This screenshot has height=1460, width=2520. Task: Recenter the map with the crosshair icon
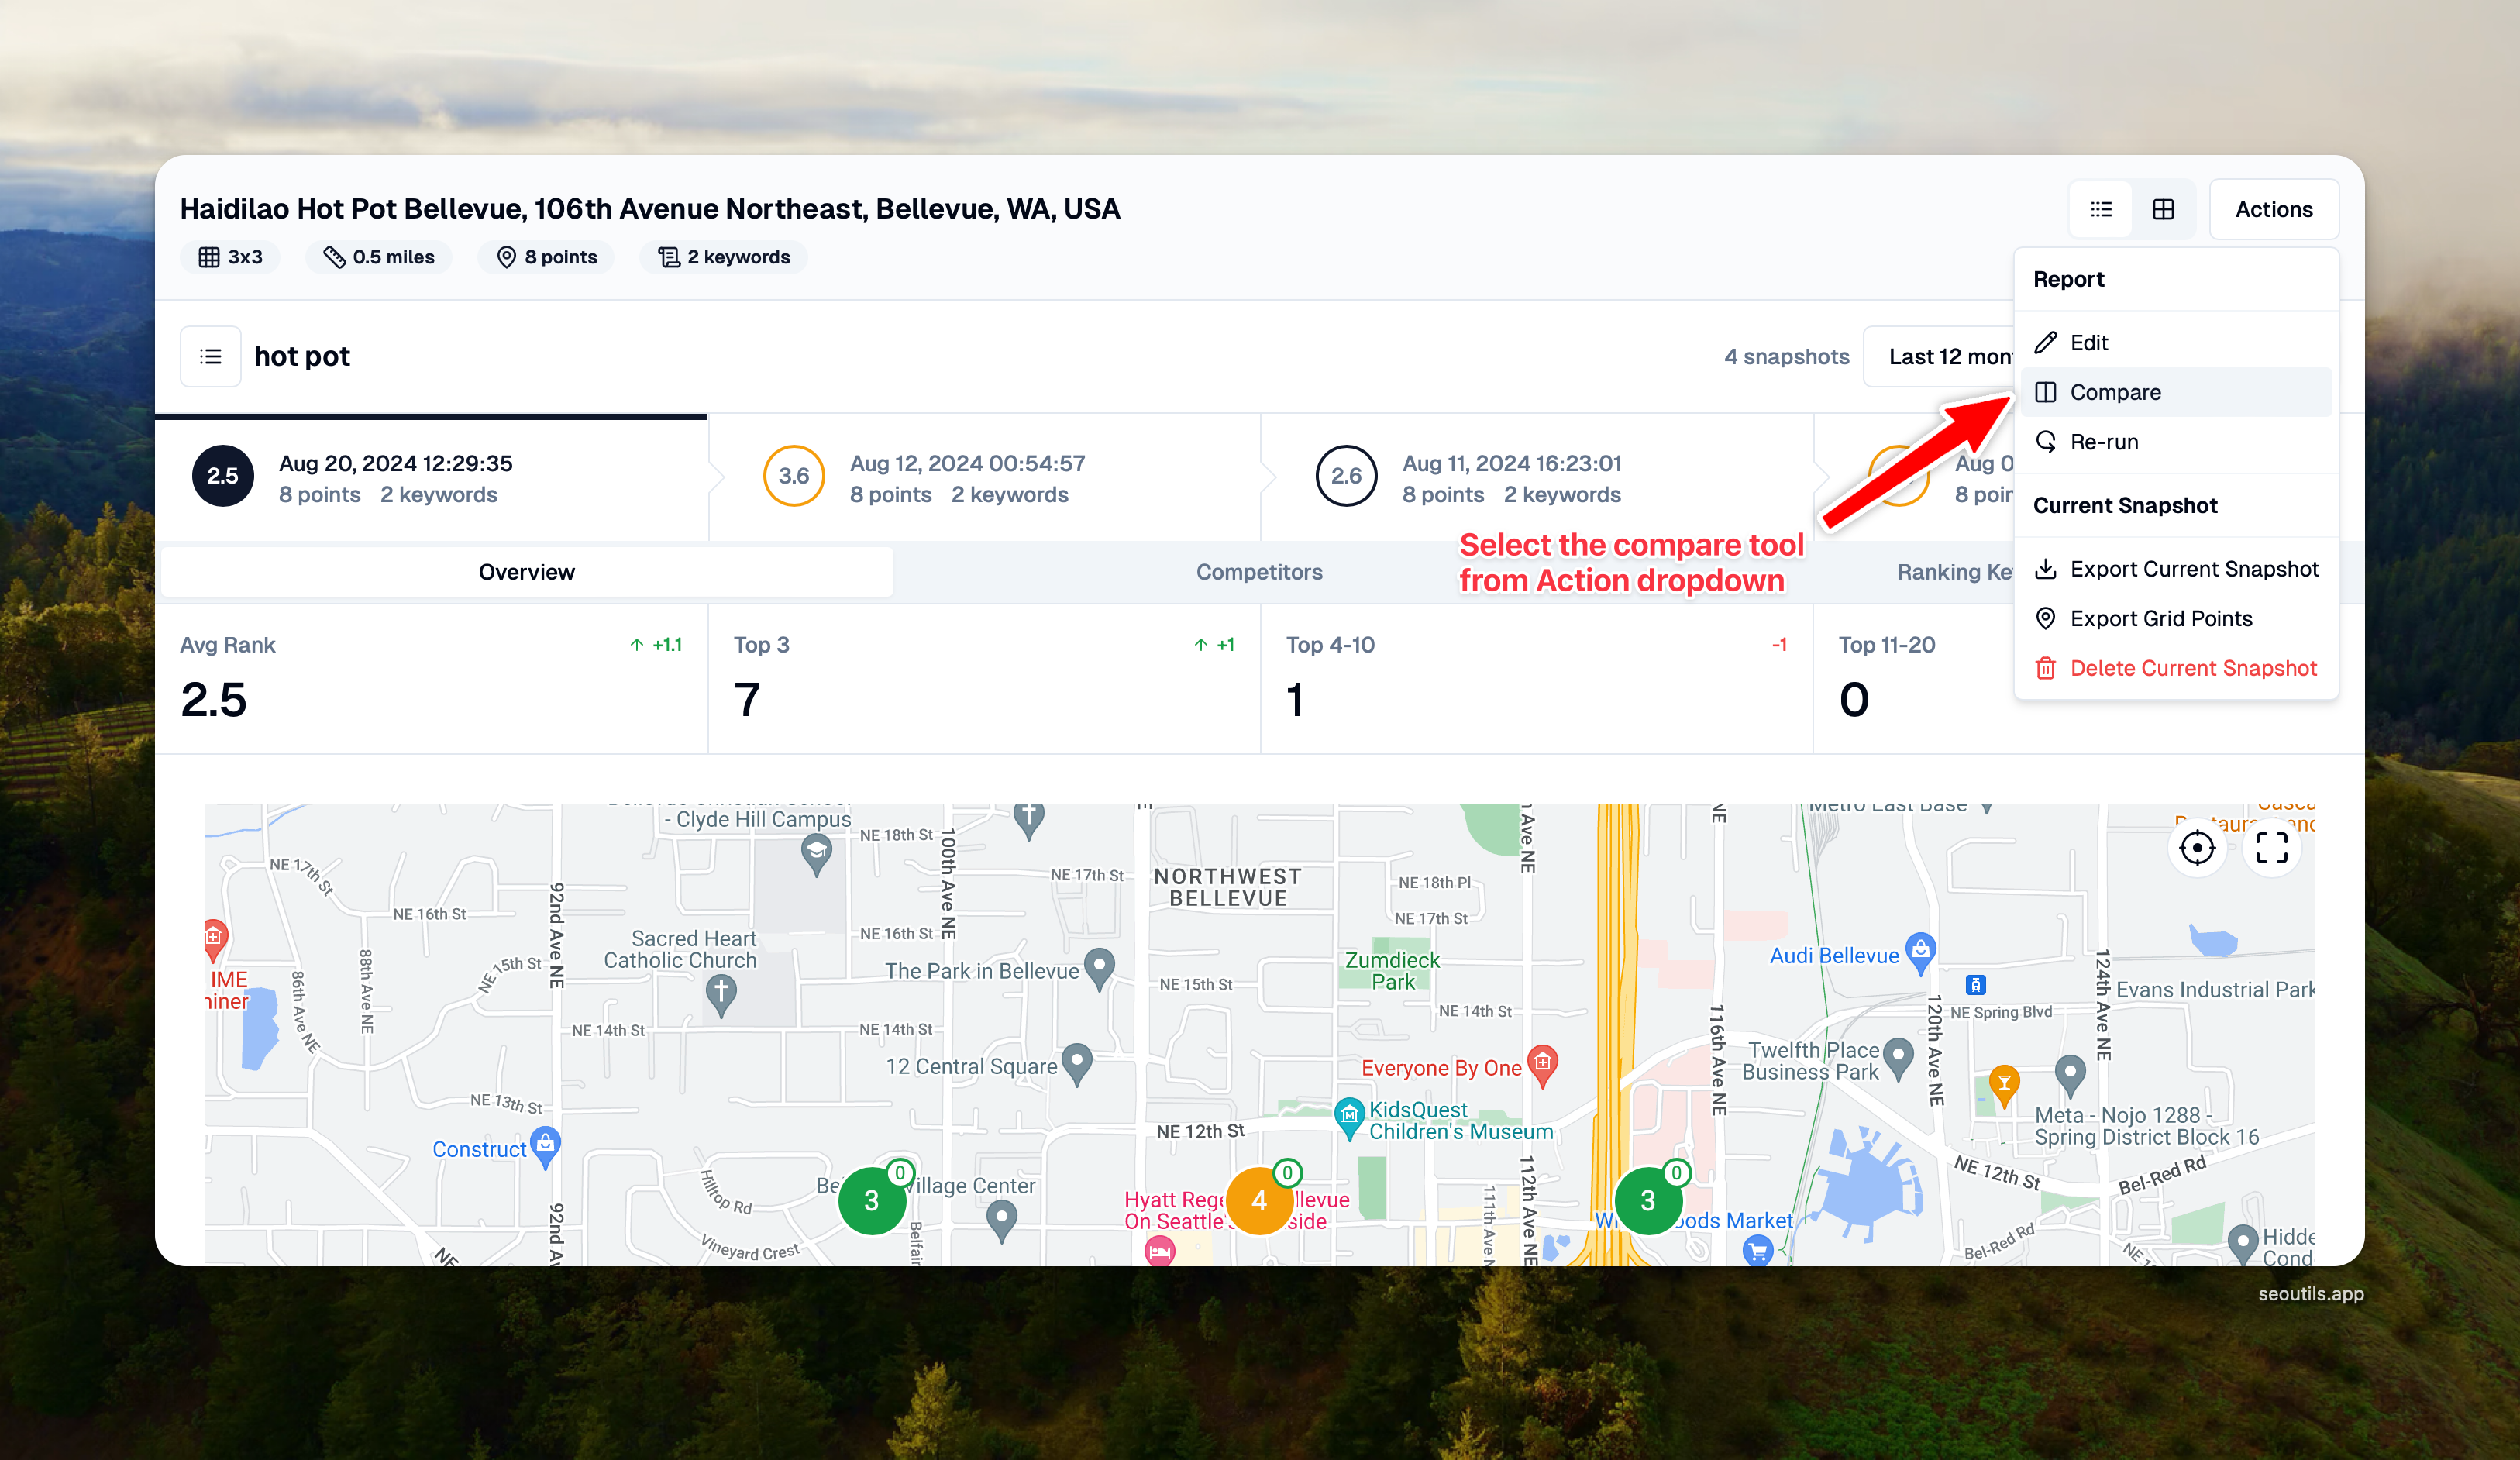(2197, 848)
